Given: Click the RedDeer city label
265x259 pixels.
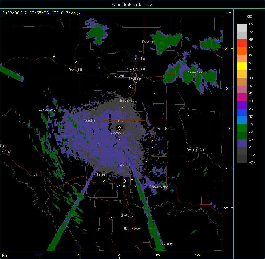Looking at the screenshot, I should click(135, 78).
